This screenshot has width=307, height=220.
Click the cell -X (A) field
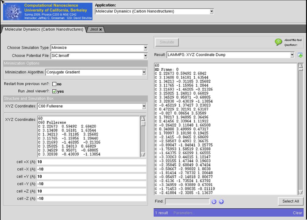pos(92,169)
